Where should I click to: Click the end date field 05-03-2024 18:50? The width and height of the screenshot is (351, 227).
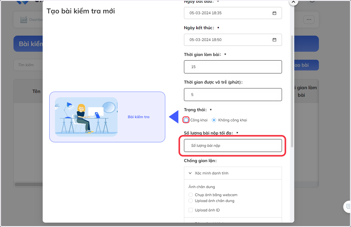pyautogui.click(x=233, y=40)
